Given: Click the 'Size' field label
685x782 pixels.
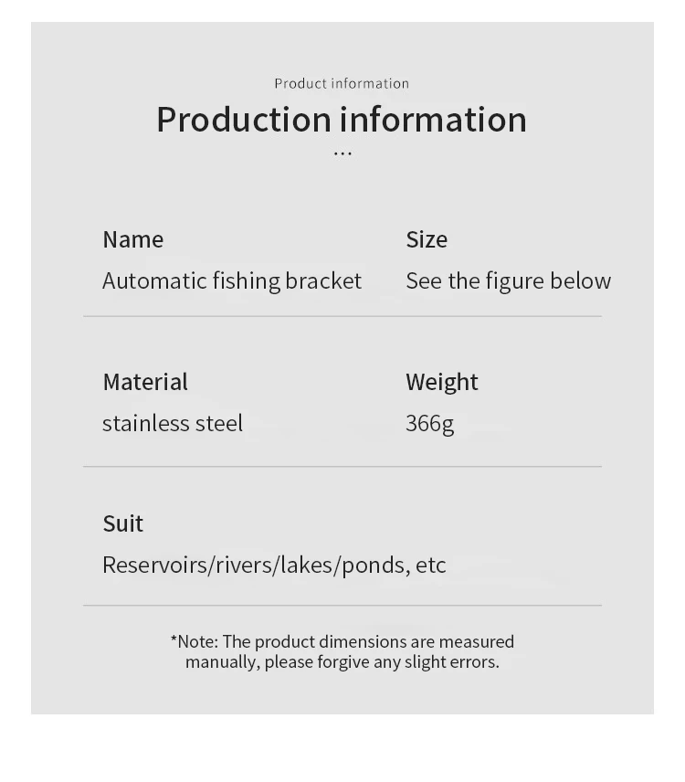Looking at the screenshot, I should [427, 239].
